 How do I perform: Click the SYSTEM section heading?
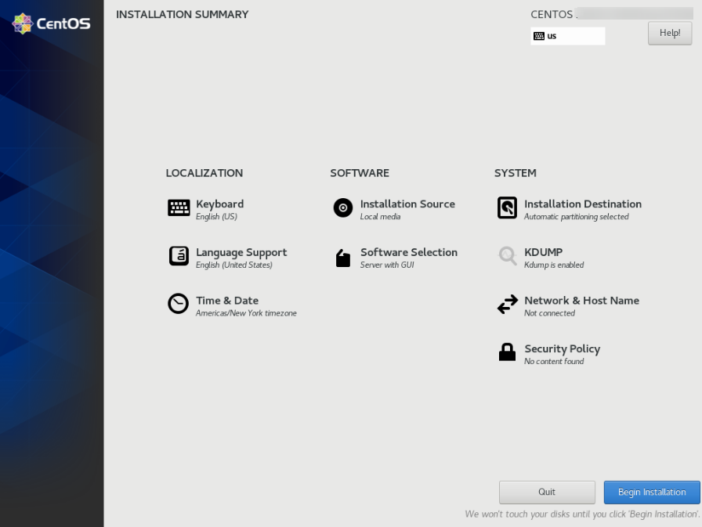tap(516, 173)
